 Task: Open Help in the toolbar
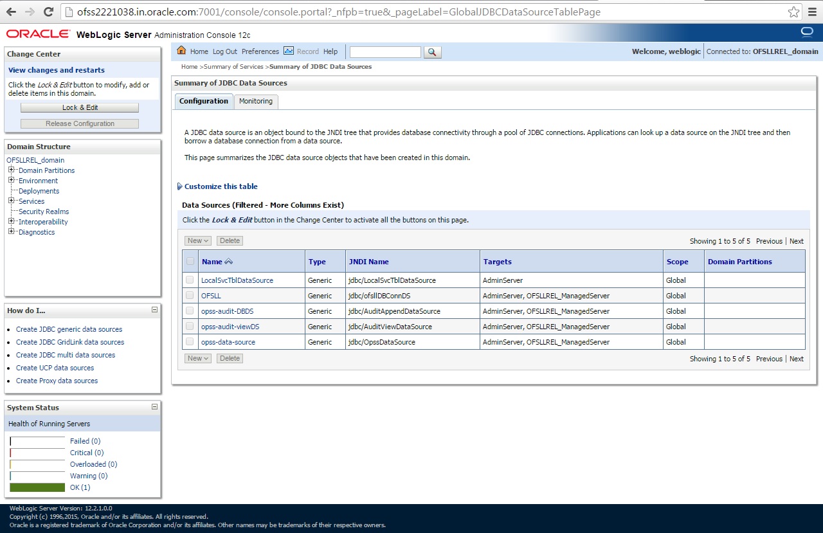pyautogui.click(x=330, y=51)
